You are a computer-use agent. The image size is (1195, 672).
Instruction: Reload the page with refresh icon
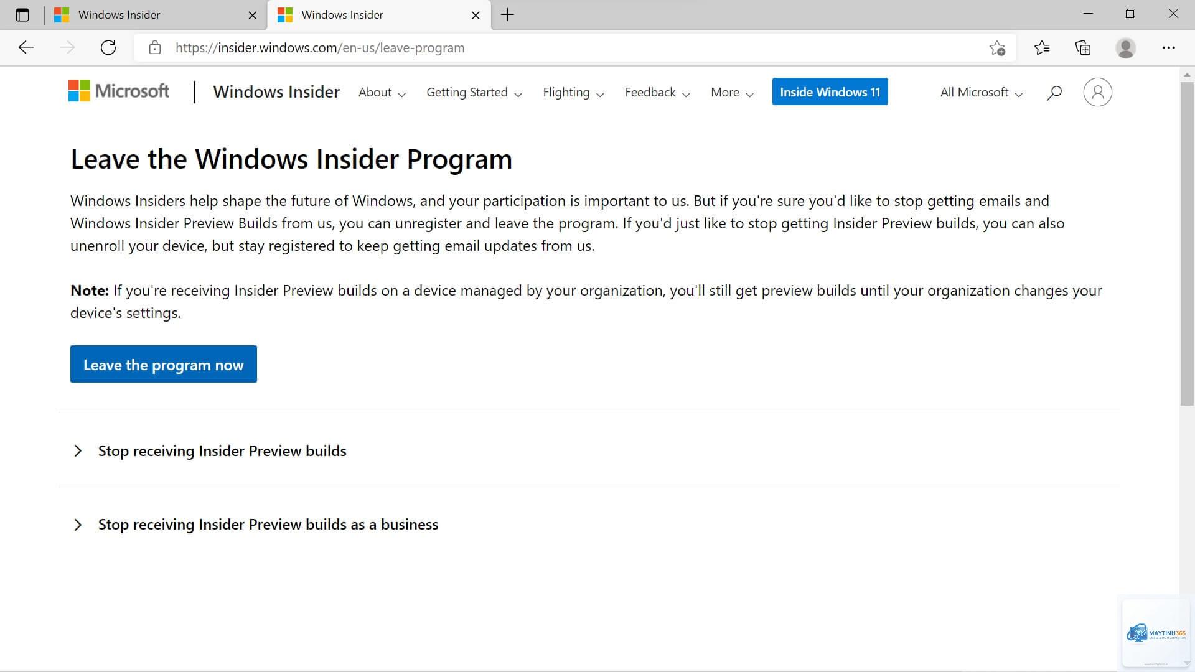pos(108,48)
